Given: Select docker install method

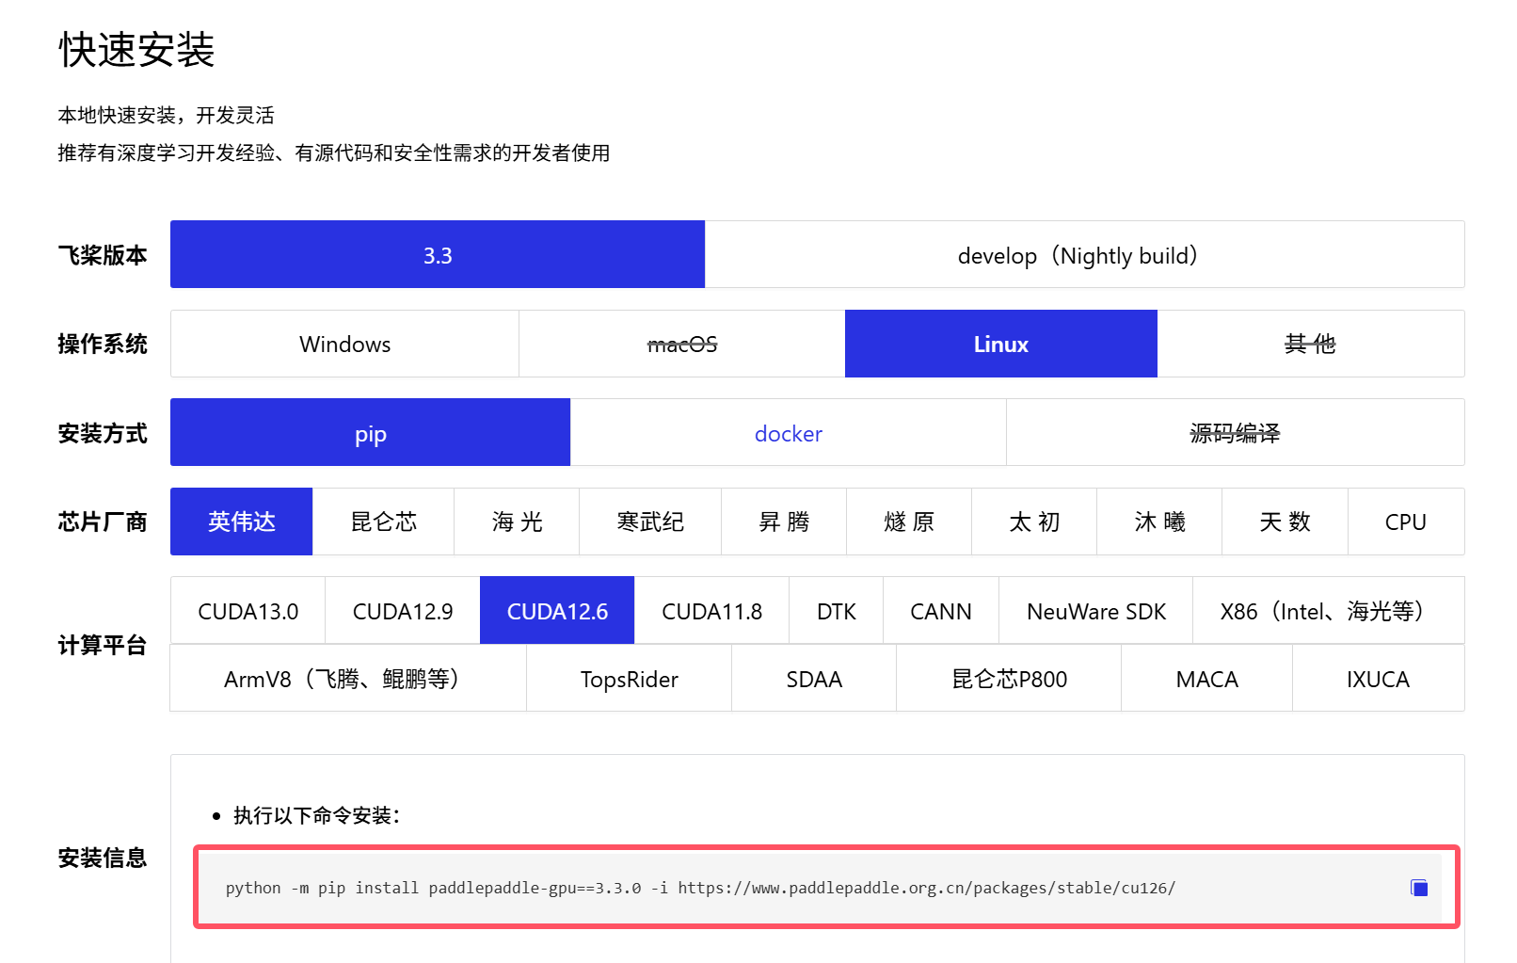Looking at the screenshot, I should click(789, 432).
